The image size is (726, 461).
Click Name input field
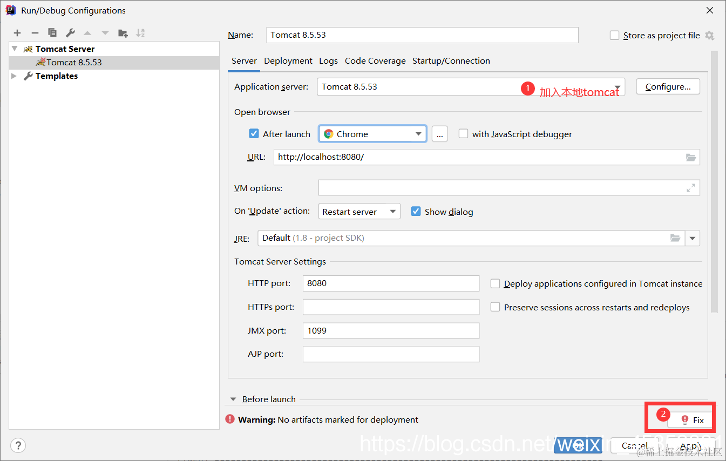[422, 35]
